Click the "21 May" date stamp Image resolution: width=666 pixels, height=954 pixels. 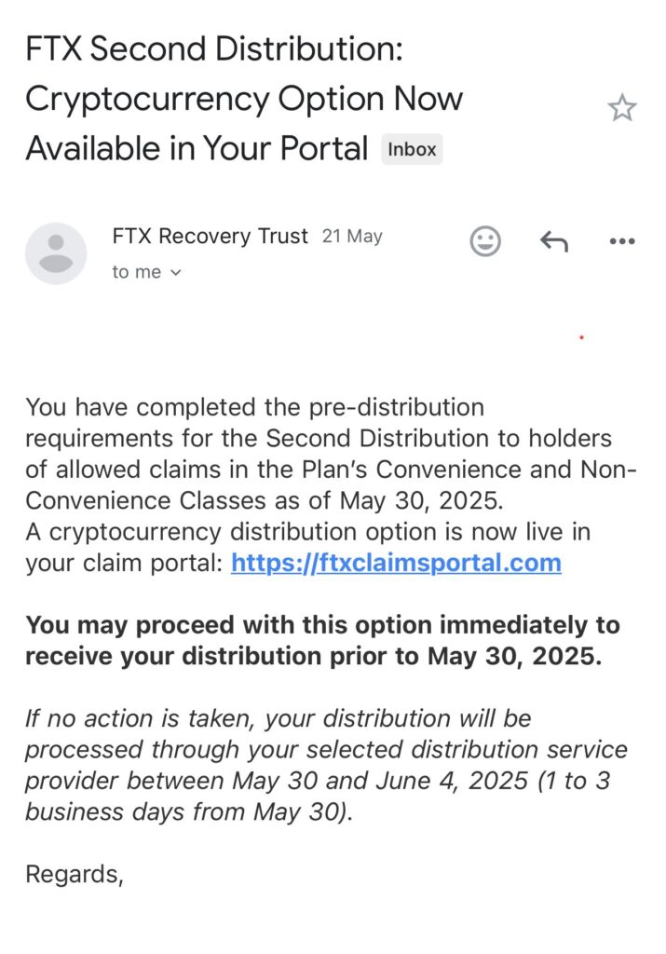[x=352, y=237]
